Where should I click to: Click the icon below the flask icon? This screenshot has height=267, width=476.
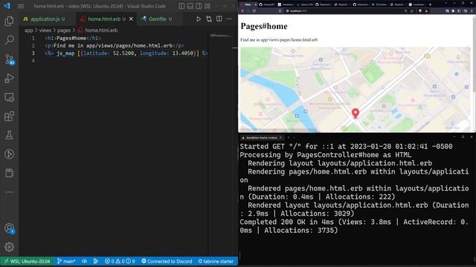click(x=9, y=154)
